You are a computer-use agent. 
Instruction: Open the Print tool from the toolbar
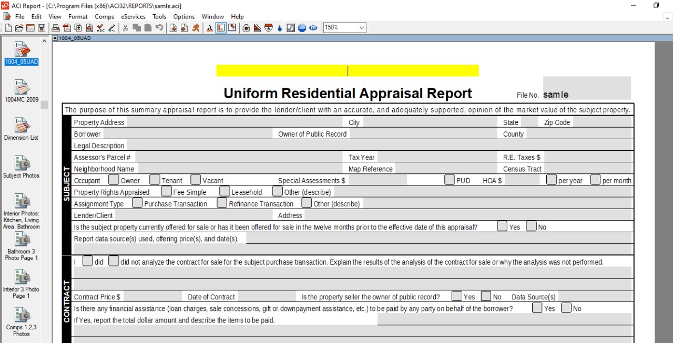[56, 27]
